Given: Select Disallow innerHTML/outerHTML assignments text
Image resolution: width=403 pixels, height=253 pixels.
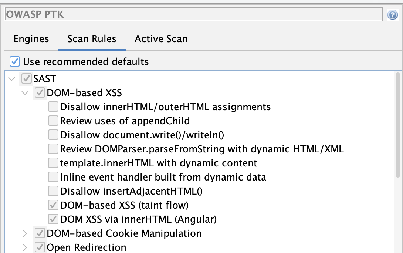Looking at the screenshot, I should click(x=166, y=107).
